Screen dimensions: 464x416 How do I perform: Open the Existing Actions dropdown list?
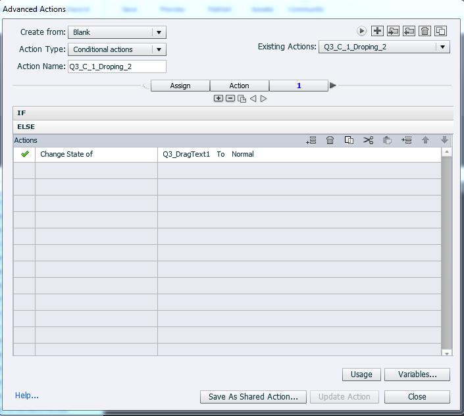[443, 47]
